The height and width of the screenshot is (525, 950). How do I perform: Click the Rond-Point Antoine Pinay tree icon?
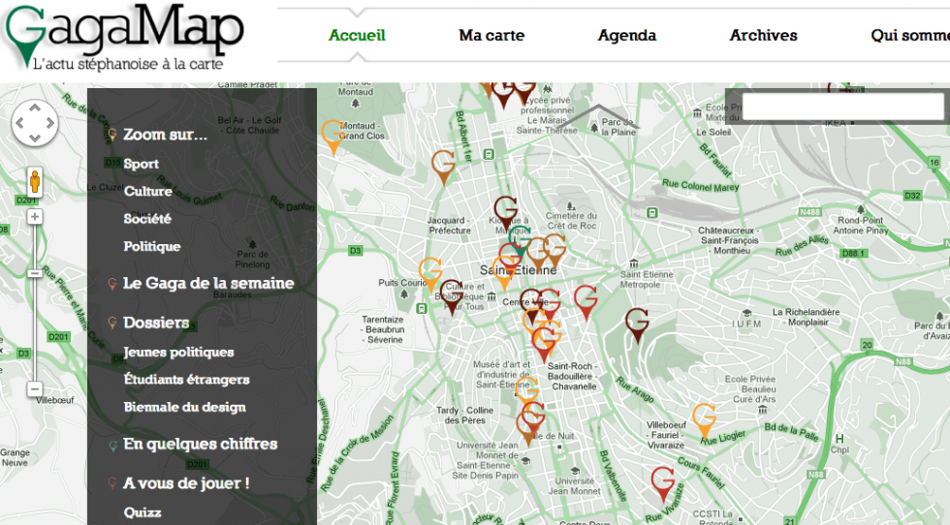861,209
